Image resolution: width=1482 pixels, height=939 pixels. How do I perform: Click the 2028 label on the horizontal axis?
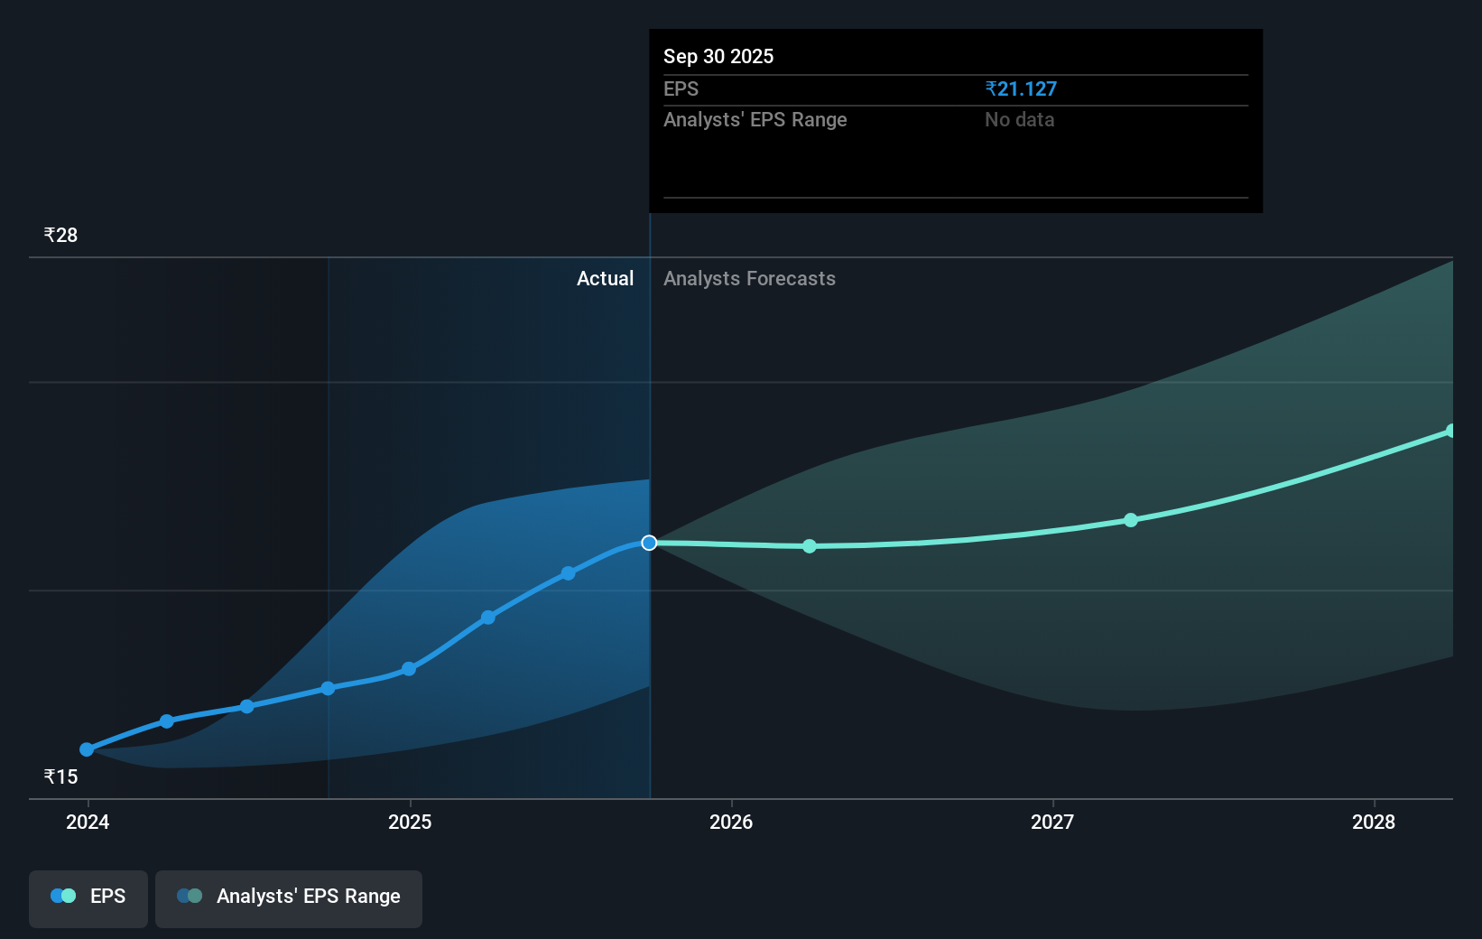(x=1373, y=823)
